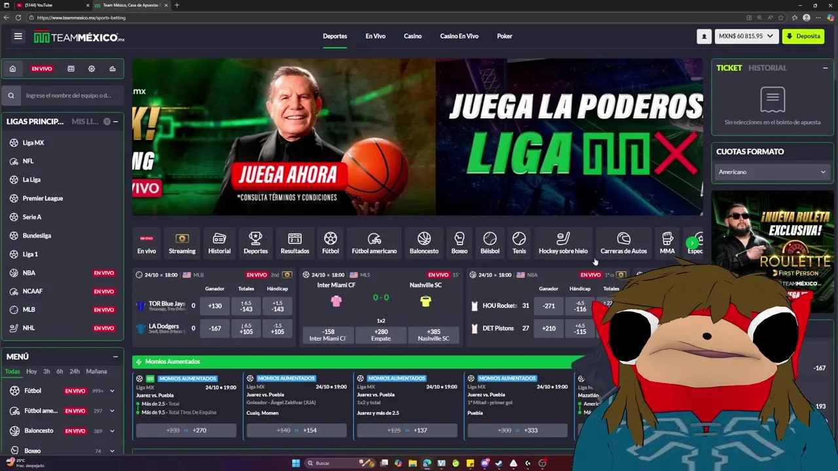838x471 pixels.
Task: Open Poker top navigation tab
Action: pos(504,37)
